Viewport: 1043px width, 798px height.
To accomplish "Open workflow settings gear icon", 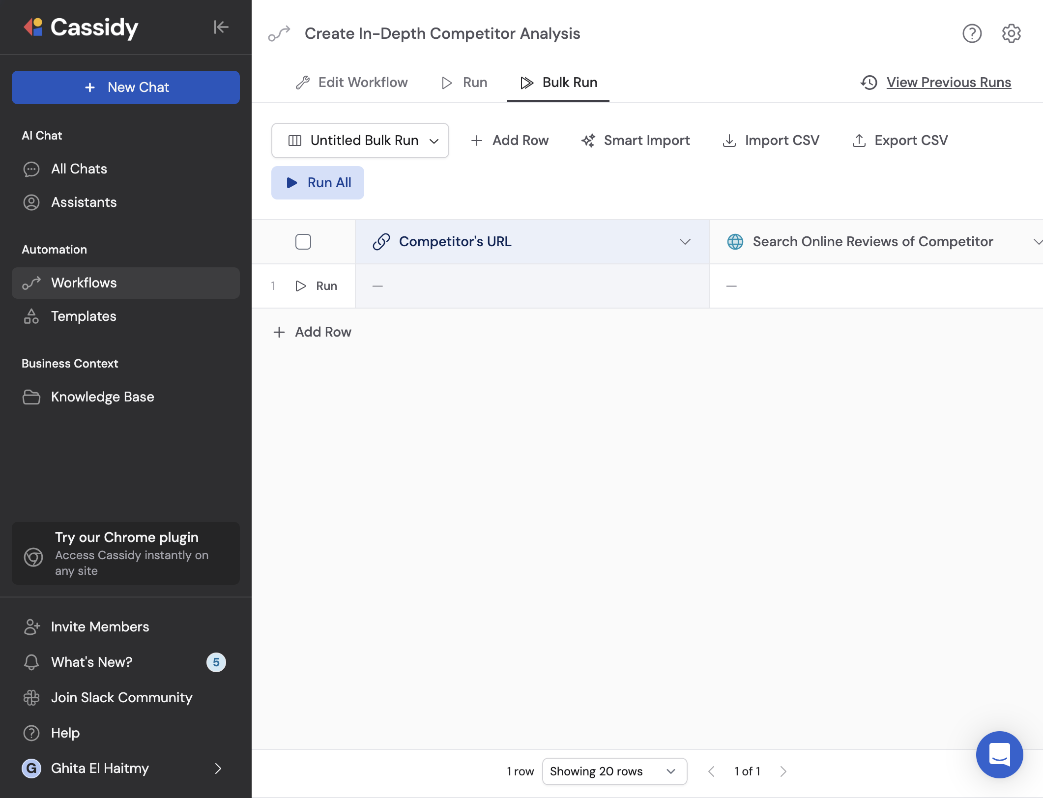I will pyautogui.click(x=1011, y=33).
